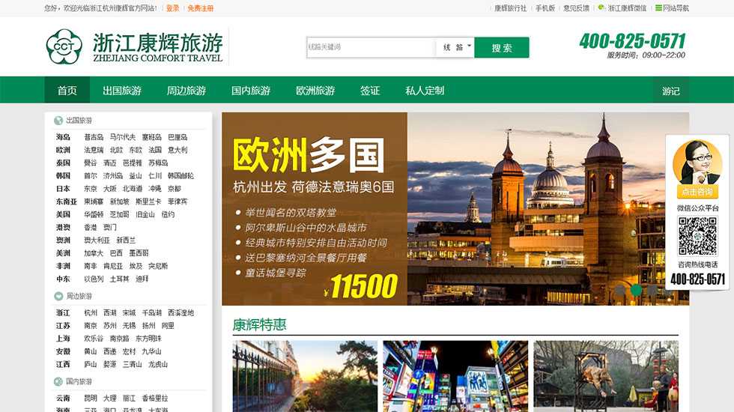Open the bull sculpture photo
This screenshot has width=734, height=412.
pos(606,376)
